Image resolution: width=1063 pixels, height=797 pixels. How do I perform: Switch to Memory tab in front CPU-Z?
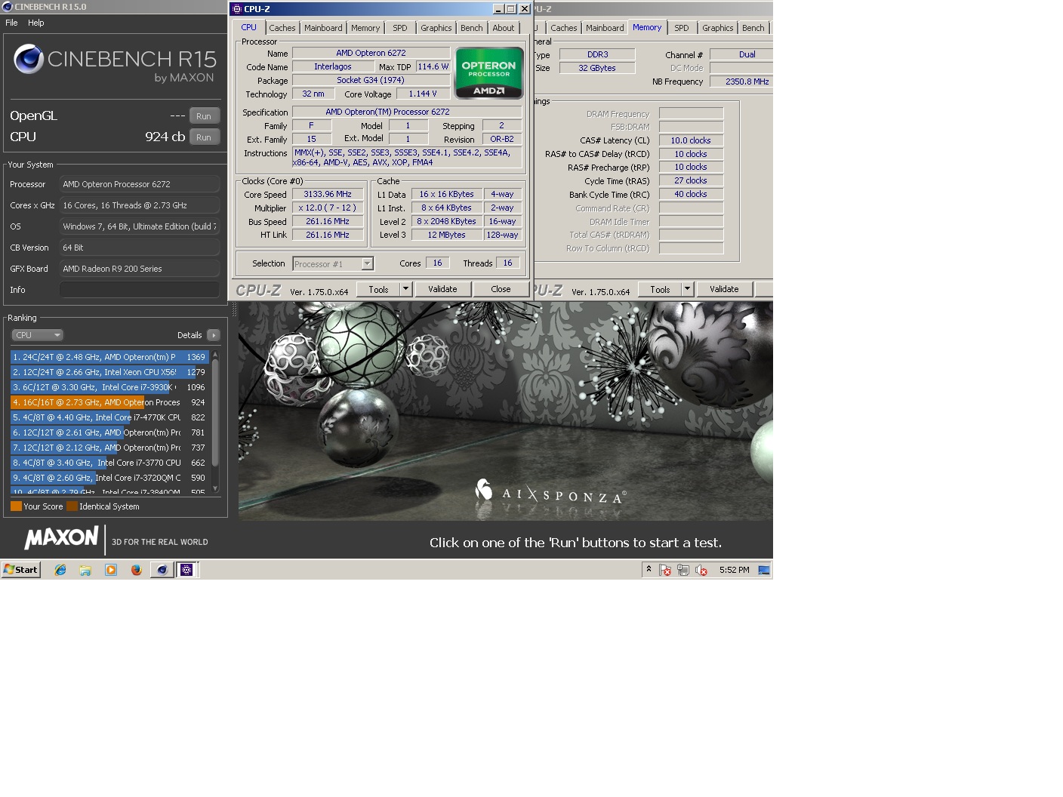(x=365, y=28)
